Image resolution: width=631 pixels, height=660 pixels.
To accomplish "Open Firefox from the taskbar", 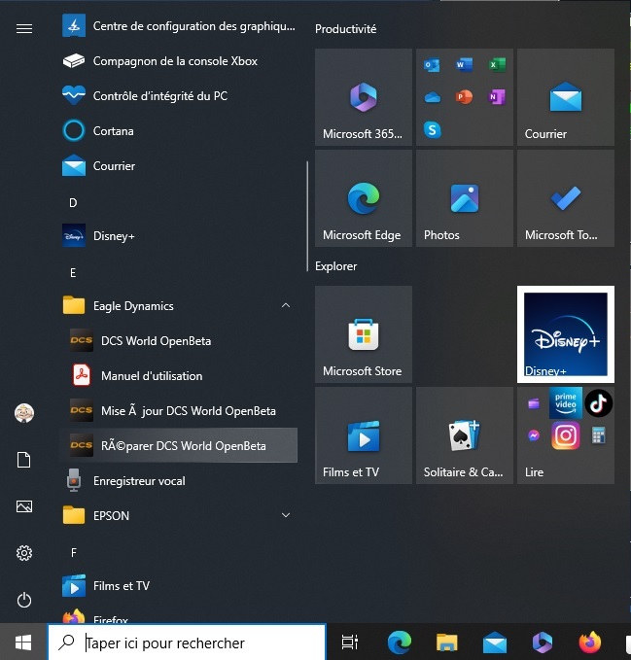I will click(x=590, y=643).
